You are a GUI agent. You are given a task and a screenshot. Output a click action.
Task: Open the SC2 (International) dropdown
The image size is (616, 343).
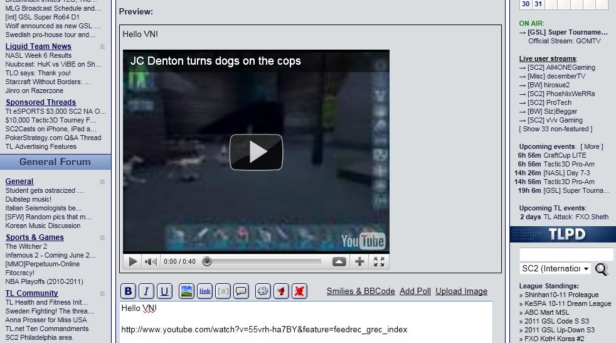click(x=555, y=269)
